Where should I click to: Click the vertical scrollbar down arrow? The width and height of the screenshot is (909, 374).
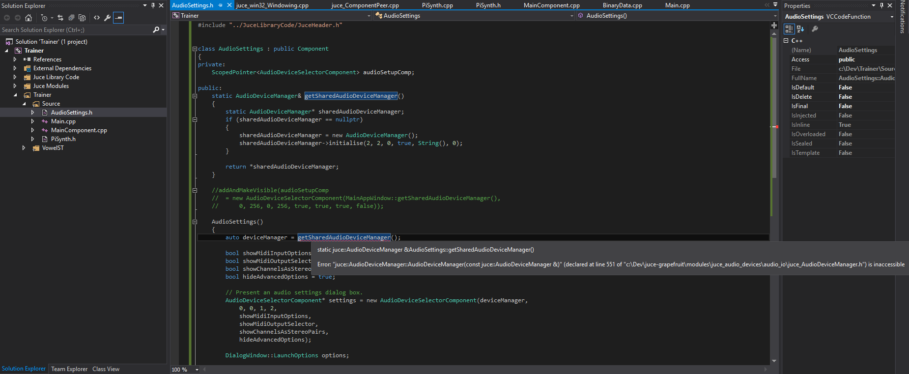774,361
